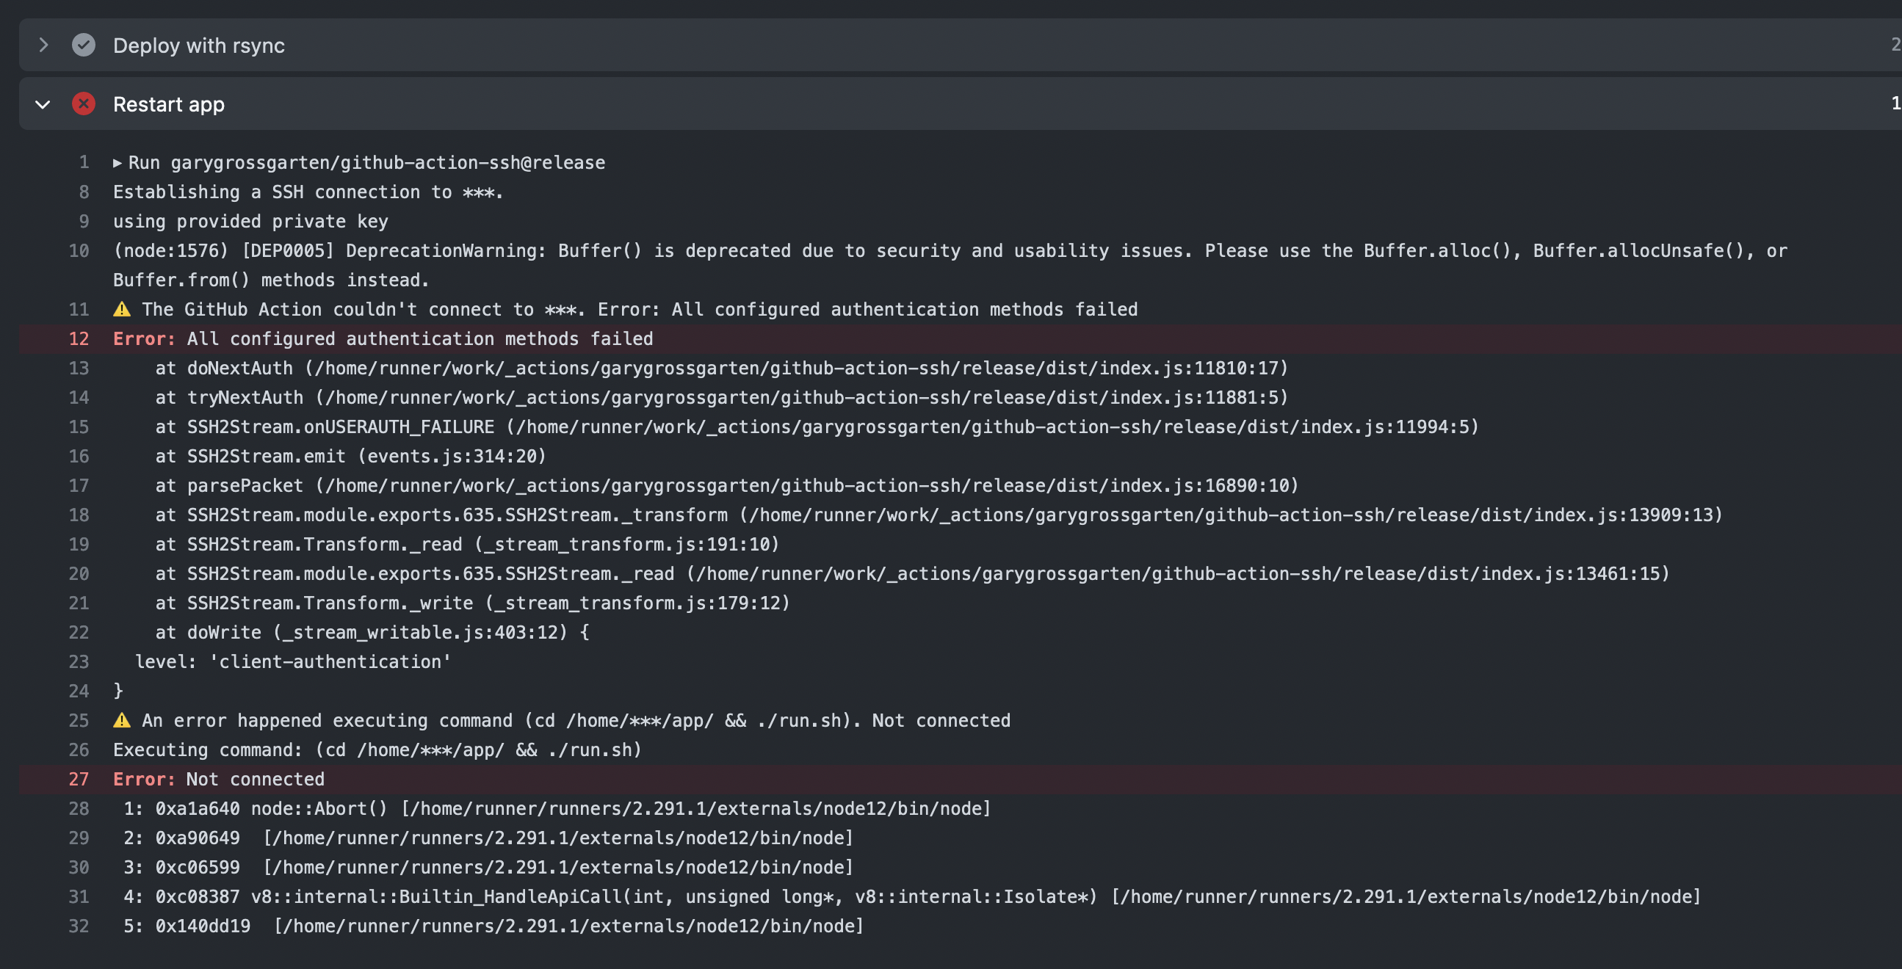The width and height of the screenshot is (1902, 969).
Task: Open the Deploy with rsync step header
Action: click(x=198, y=45)
